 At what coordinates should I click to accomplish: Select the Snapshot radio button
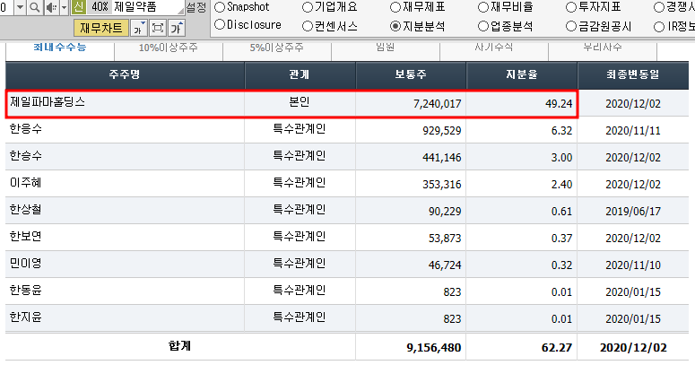pyautogui.click(x=220, y=7)
